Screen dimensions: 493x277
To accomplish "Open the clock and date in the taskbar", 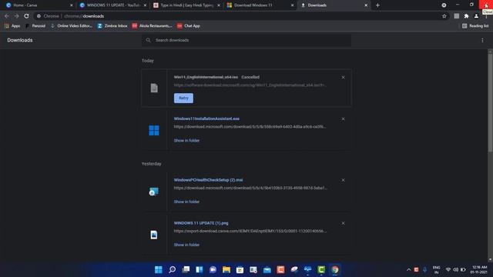I will (x=479, y=269).
